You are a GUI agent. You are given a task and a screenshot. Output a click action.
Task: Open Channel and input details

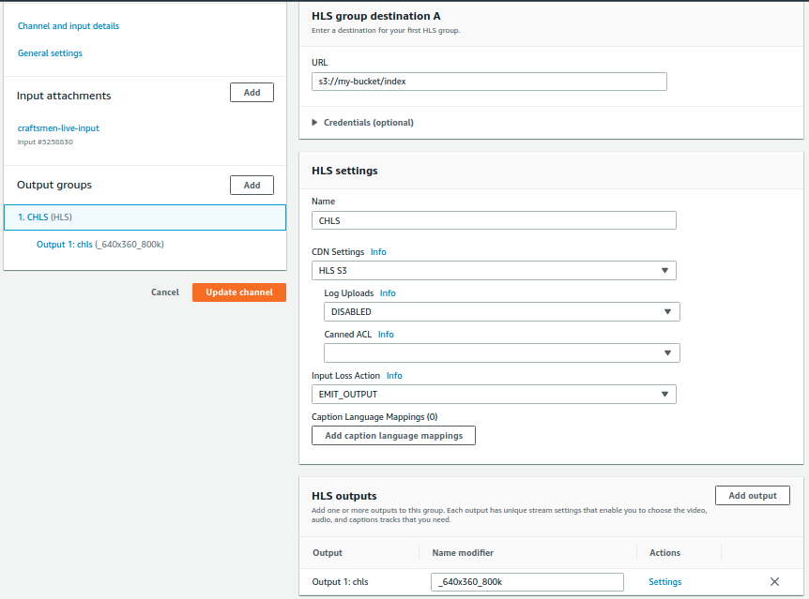point(69,26)
